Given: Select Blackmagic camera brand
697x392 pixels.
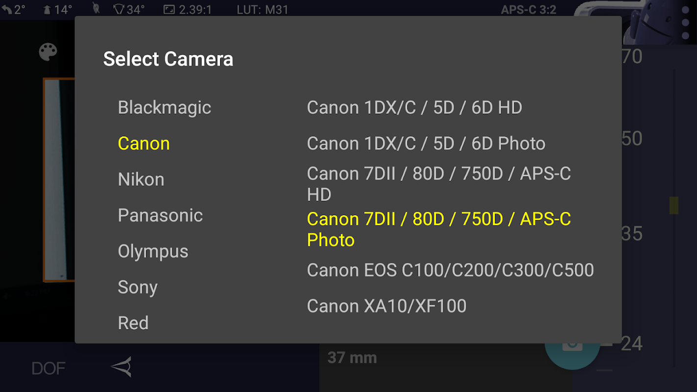Looking at the screenshot, I should (164, 107).
